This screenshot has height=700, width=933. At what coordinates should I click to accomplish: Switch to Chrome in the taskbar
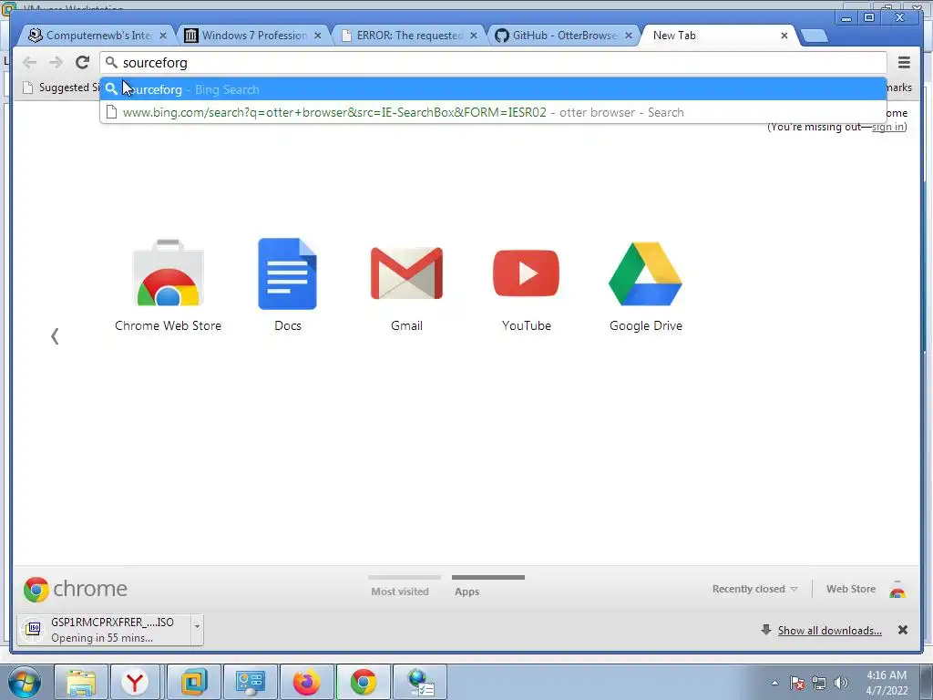pyautogui.click(x=363, y=682)
